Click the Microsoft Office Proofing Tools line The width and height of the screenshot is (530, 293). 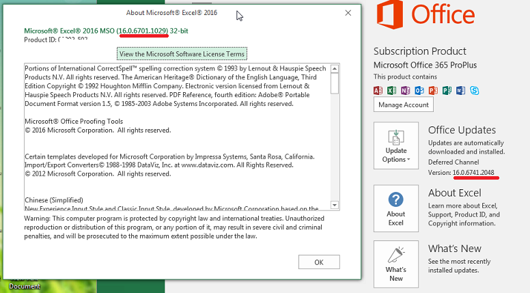point(74,122)
